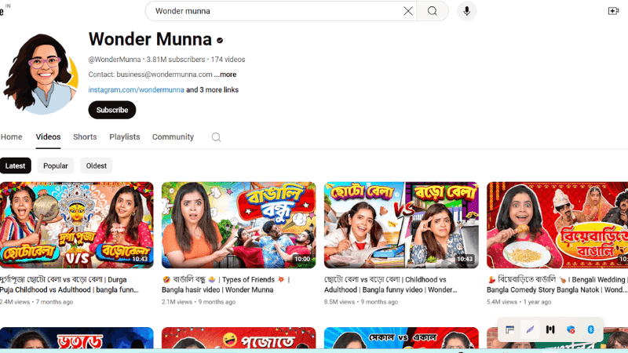Open the Bluetooth tray icon
Viewport: 628px width, 353px height.
591,329
